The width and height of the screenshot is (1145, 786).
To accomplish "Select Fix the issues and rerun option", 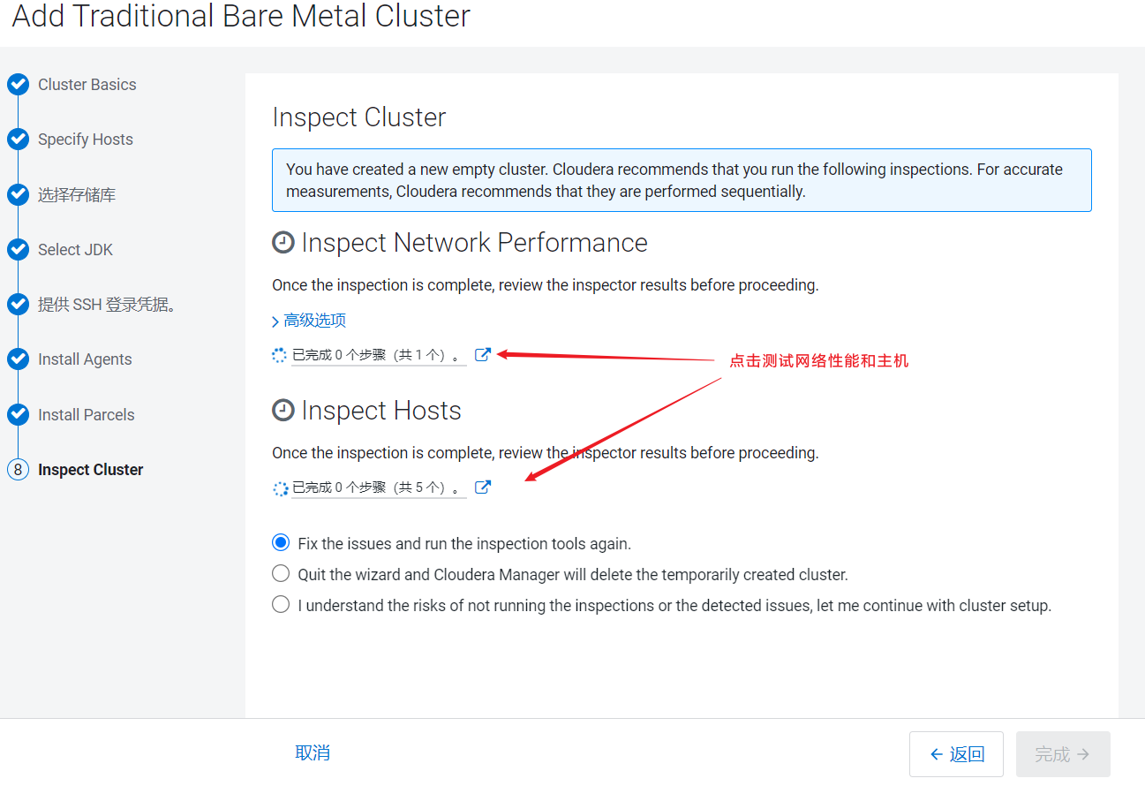I will tap(281, 542).
